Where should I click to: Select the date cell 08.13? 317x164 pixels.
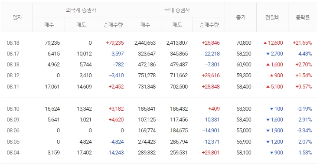click(13, 65)
